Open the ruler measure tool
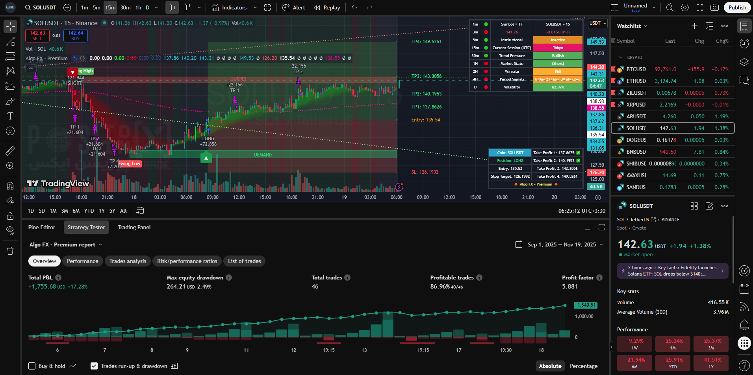This screenshot has width=753, height=375. 10,151
